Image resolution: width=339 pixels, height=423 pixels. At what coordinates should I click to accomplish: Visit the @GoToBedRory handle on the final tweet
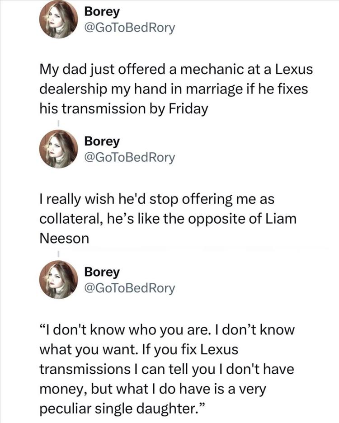point(129,288)
